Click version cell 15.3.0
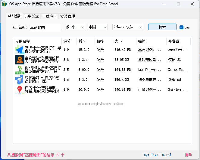 pos(84,50)
